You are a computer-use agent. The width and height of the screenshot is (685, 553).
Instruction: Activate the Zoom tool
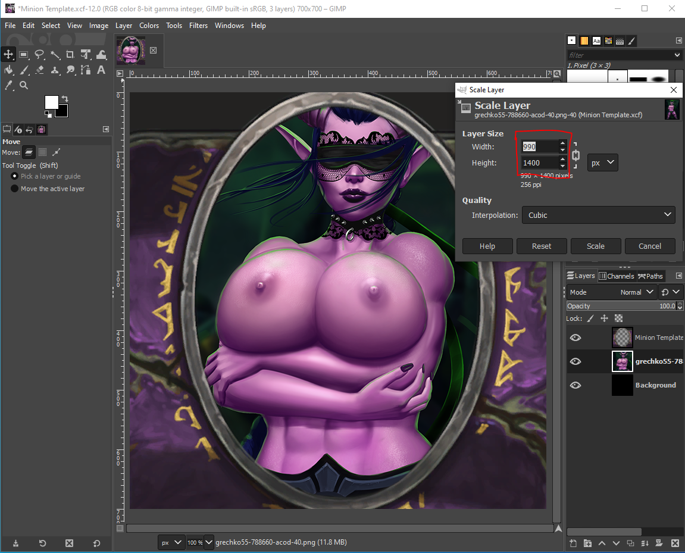point(24,85)
